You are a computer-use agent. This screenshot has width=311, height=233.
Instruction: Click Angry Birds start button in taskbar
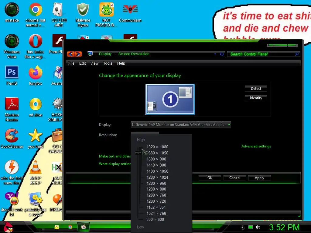(8, 227)
